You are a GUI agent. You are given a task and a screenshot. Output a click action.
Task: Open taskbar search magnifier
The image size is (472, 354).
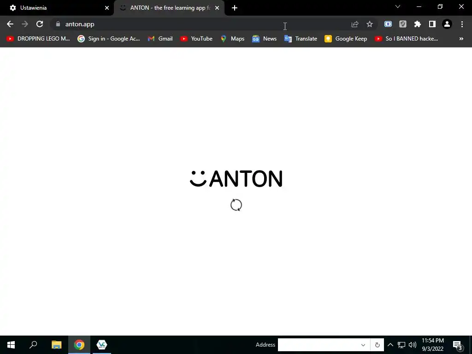33,345
